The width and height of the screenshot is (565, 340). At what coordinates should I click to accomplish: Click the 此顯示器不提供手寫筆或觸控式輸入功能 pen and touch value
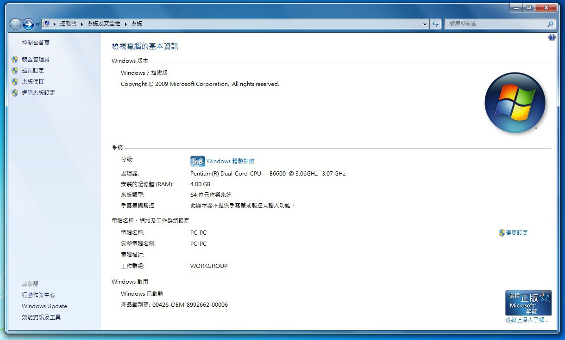coord(243,206)
